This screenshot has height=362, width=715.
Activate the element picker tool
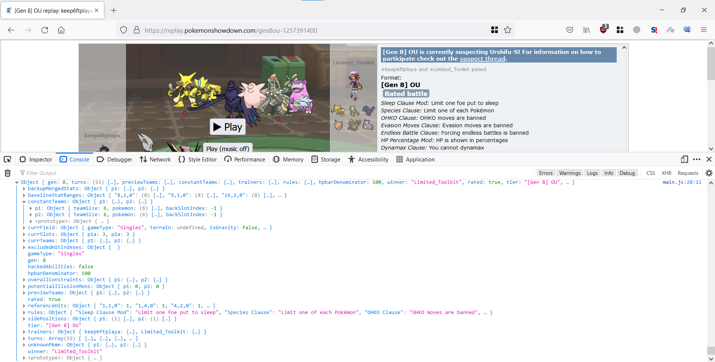(x=7, y=160)
